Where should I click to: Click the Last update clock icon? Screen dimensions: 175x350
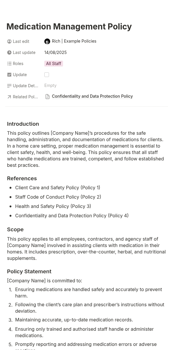[x=9, y=52]
